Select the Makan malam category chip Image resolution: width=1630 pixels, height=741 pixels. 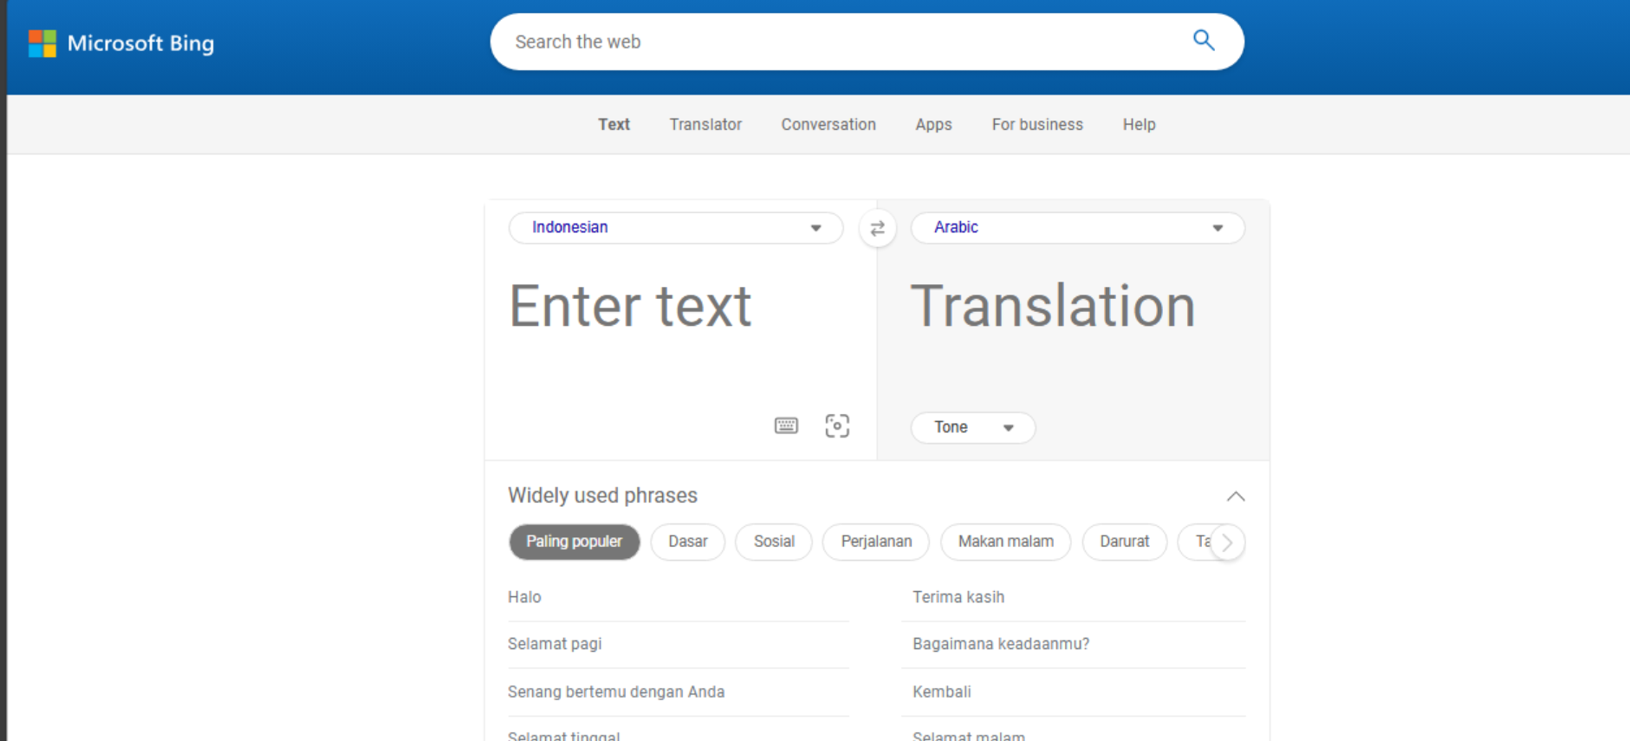[1005, 542]
